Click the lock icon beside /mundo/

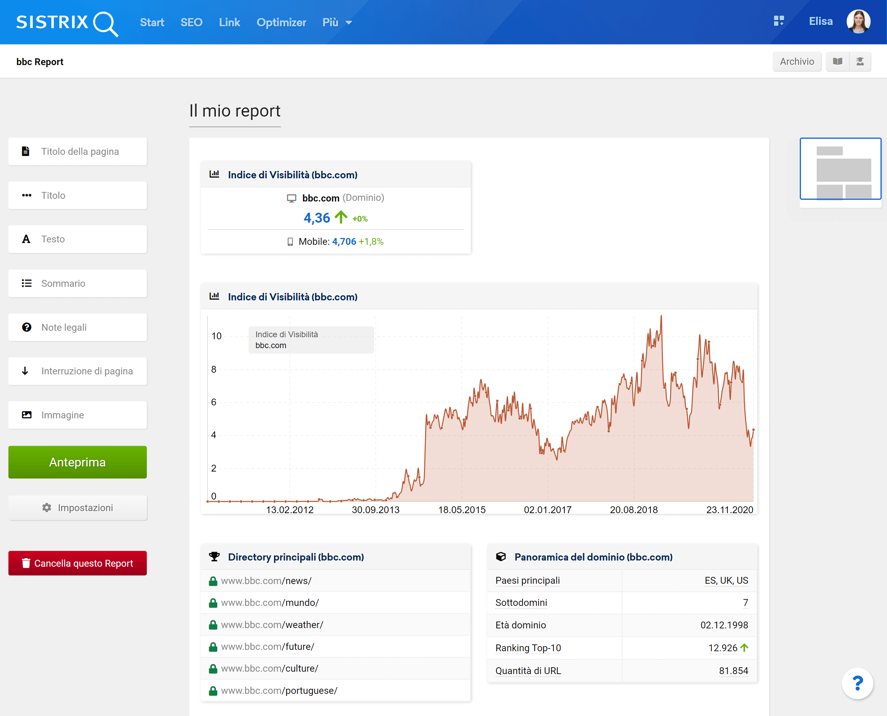(213, 603)
